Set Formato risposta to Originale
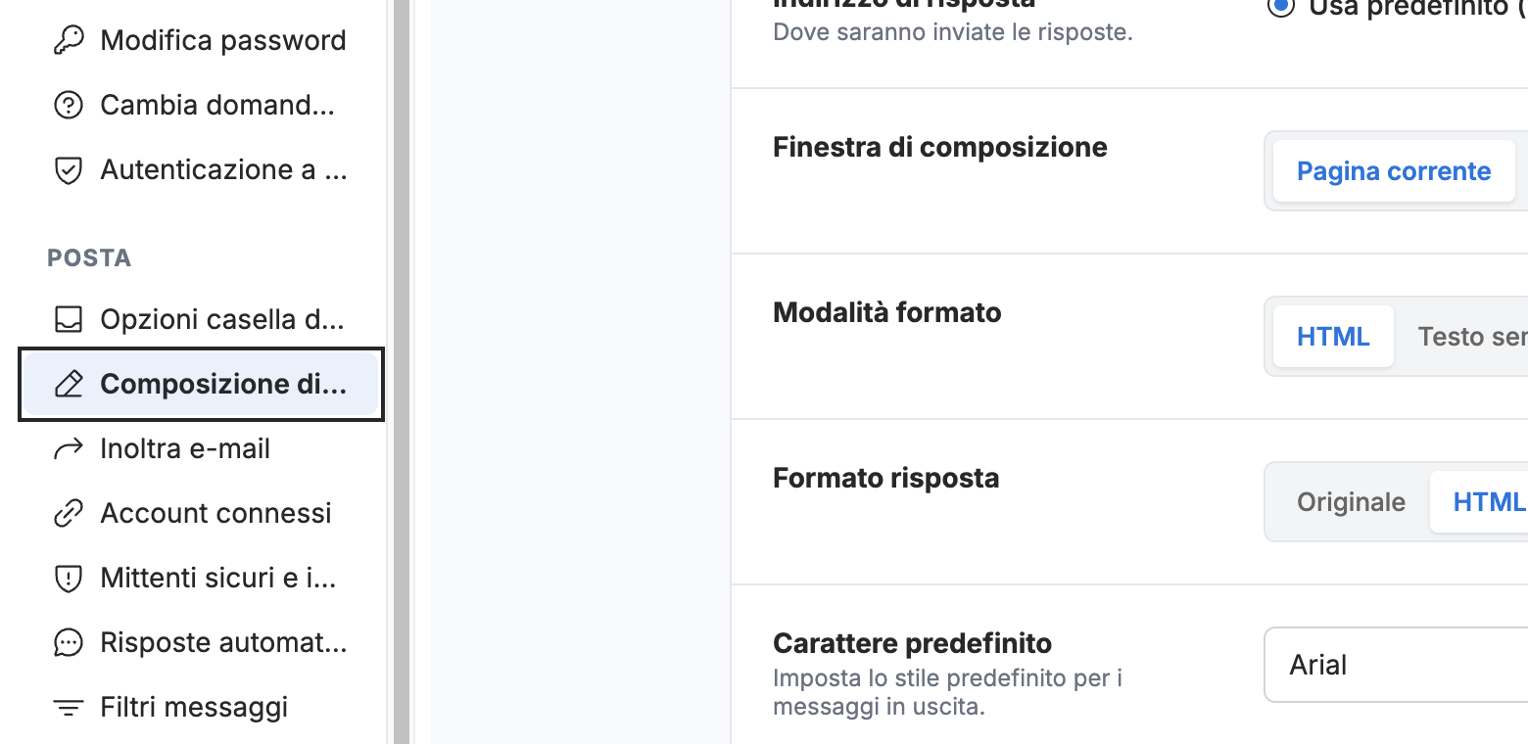This screenshot has width=1528, height=744. [1351, 502]
